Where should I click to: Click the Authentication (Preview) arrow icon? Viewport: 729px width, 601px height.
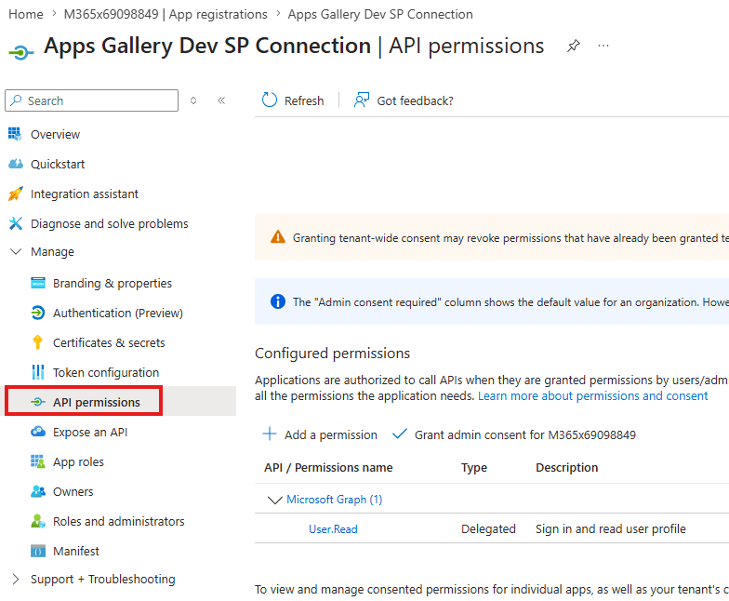[x=37, y=313]
